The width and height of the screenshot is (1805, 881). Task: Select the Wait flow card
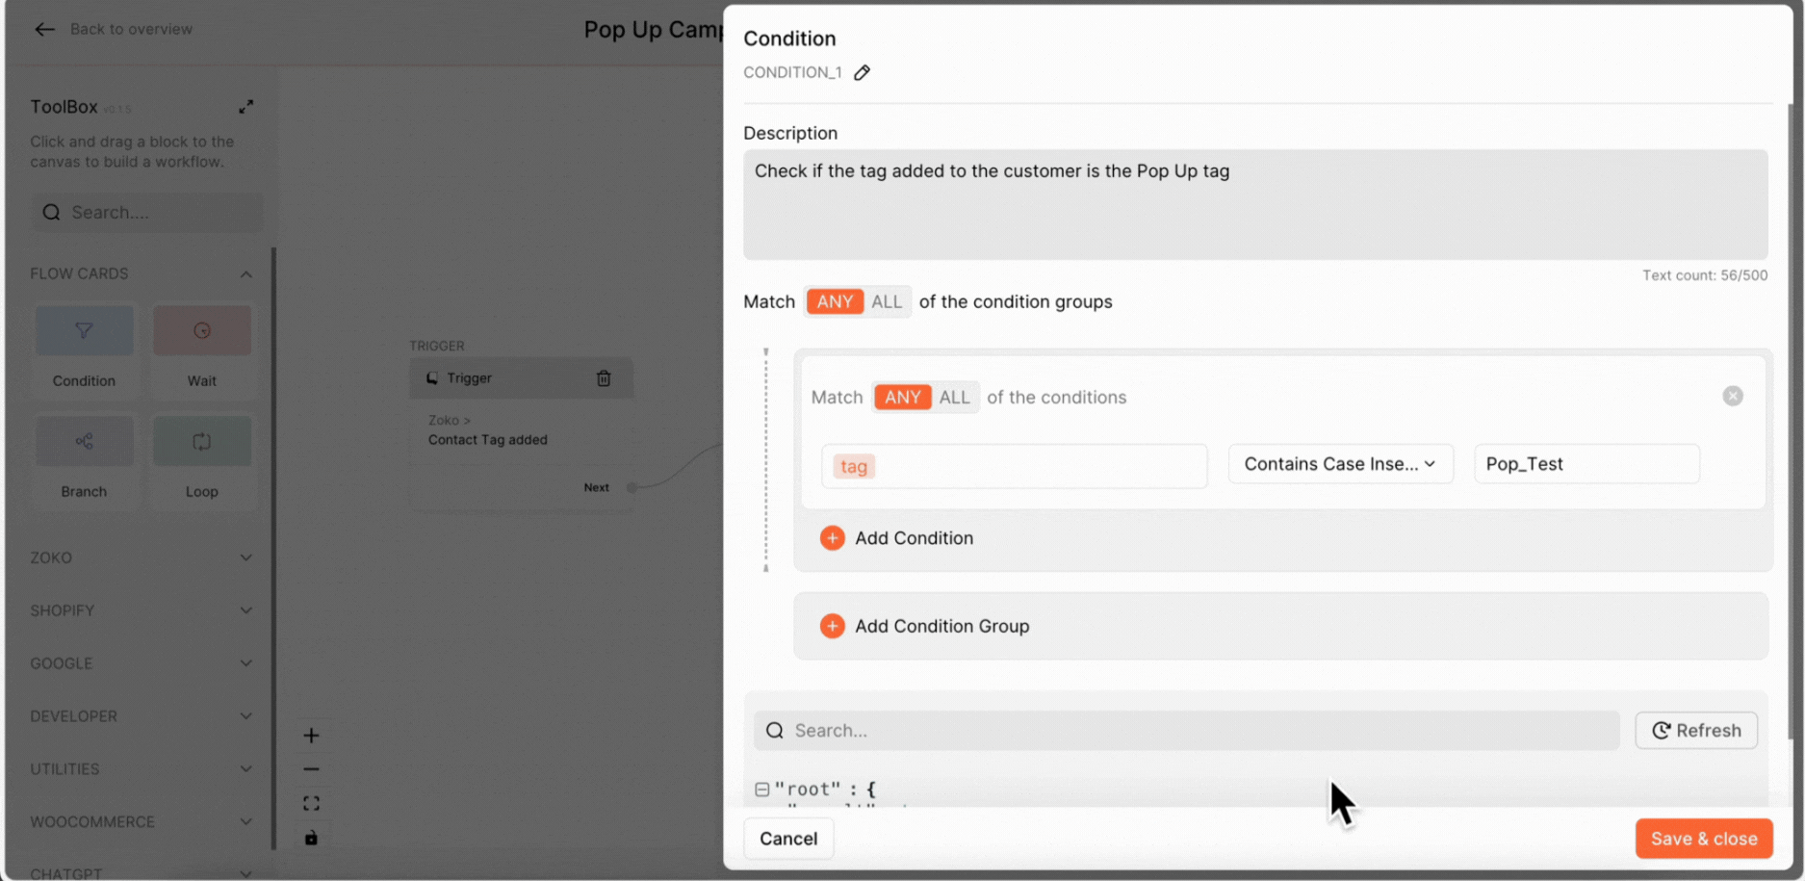click(x=202, y=349)
